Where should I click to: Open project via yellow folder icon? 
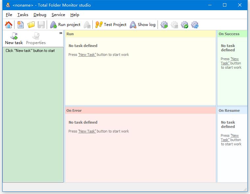click(31, 25)
